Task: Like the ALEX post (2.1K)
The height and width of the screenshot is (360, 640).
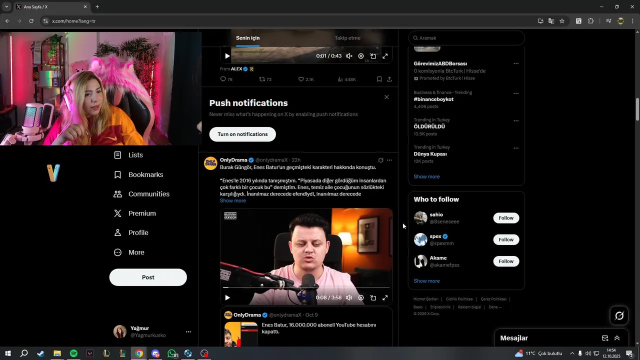Action: click(306, 79)
